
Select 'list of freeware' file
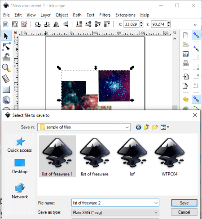click(95, 156)
